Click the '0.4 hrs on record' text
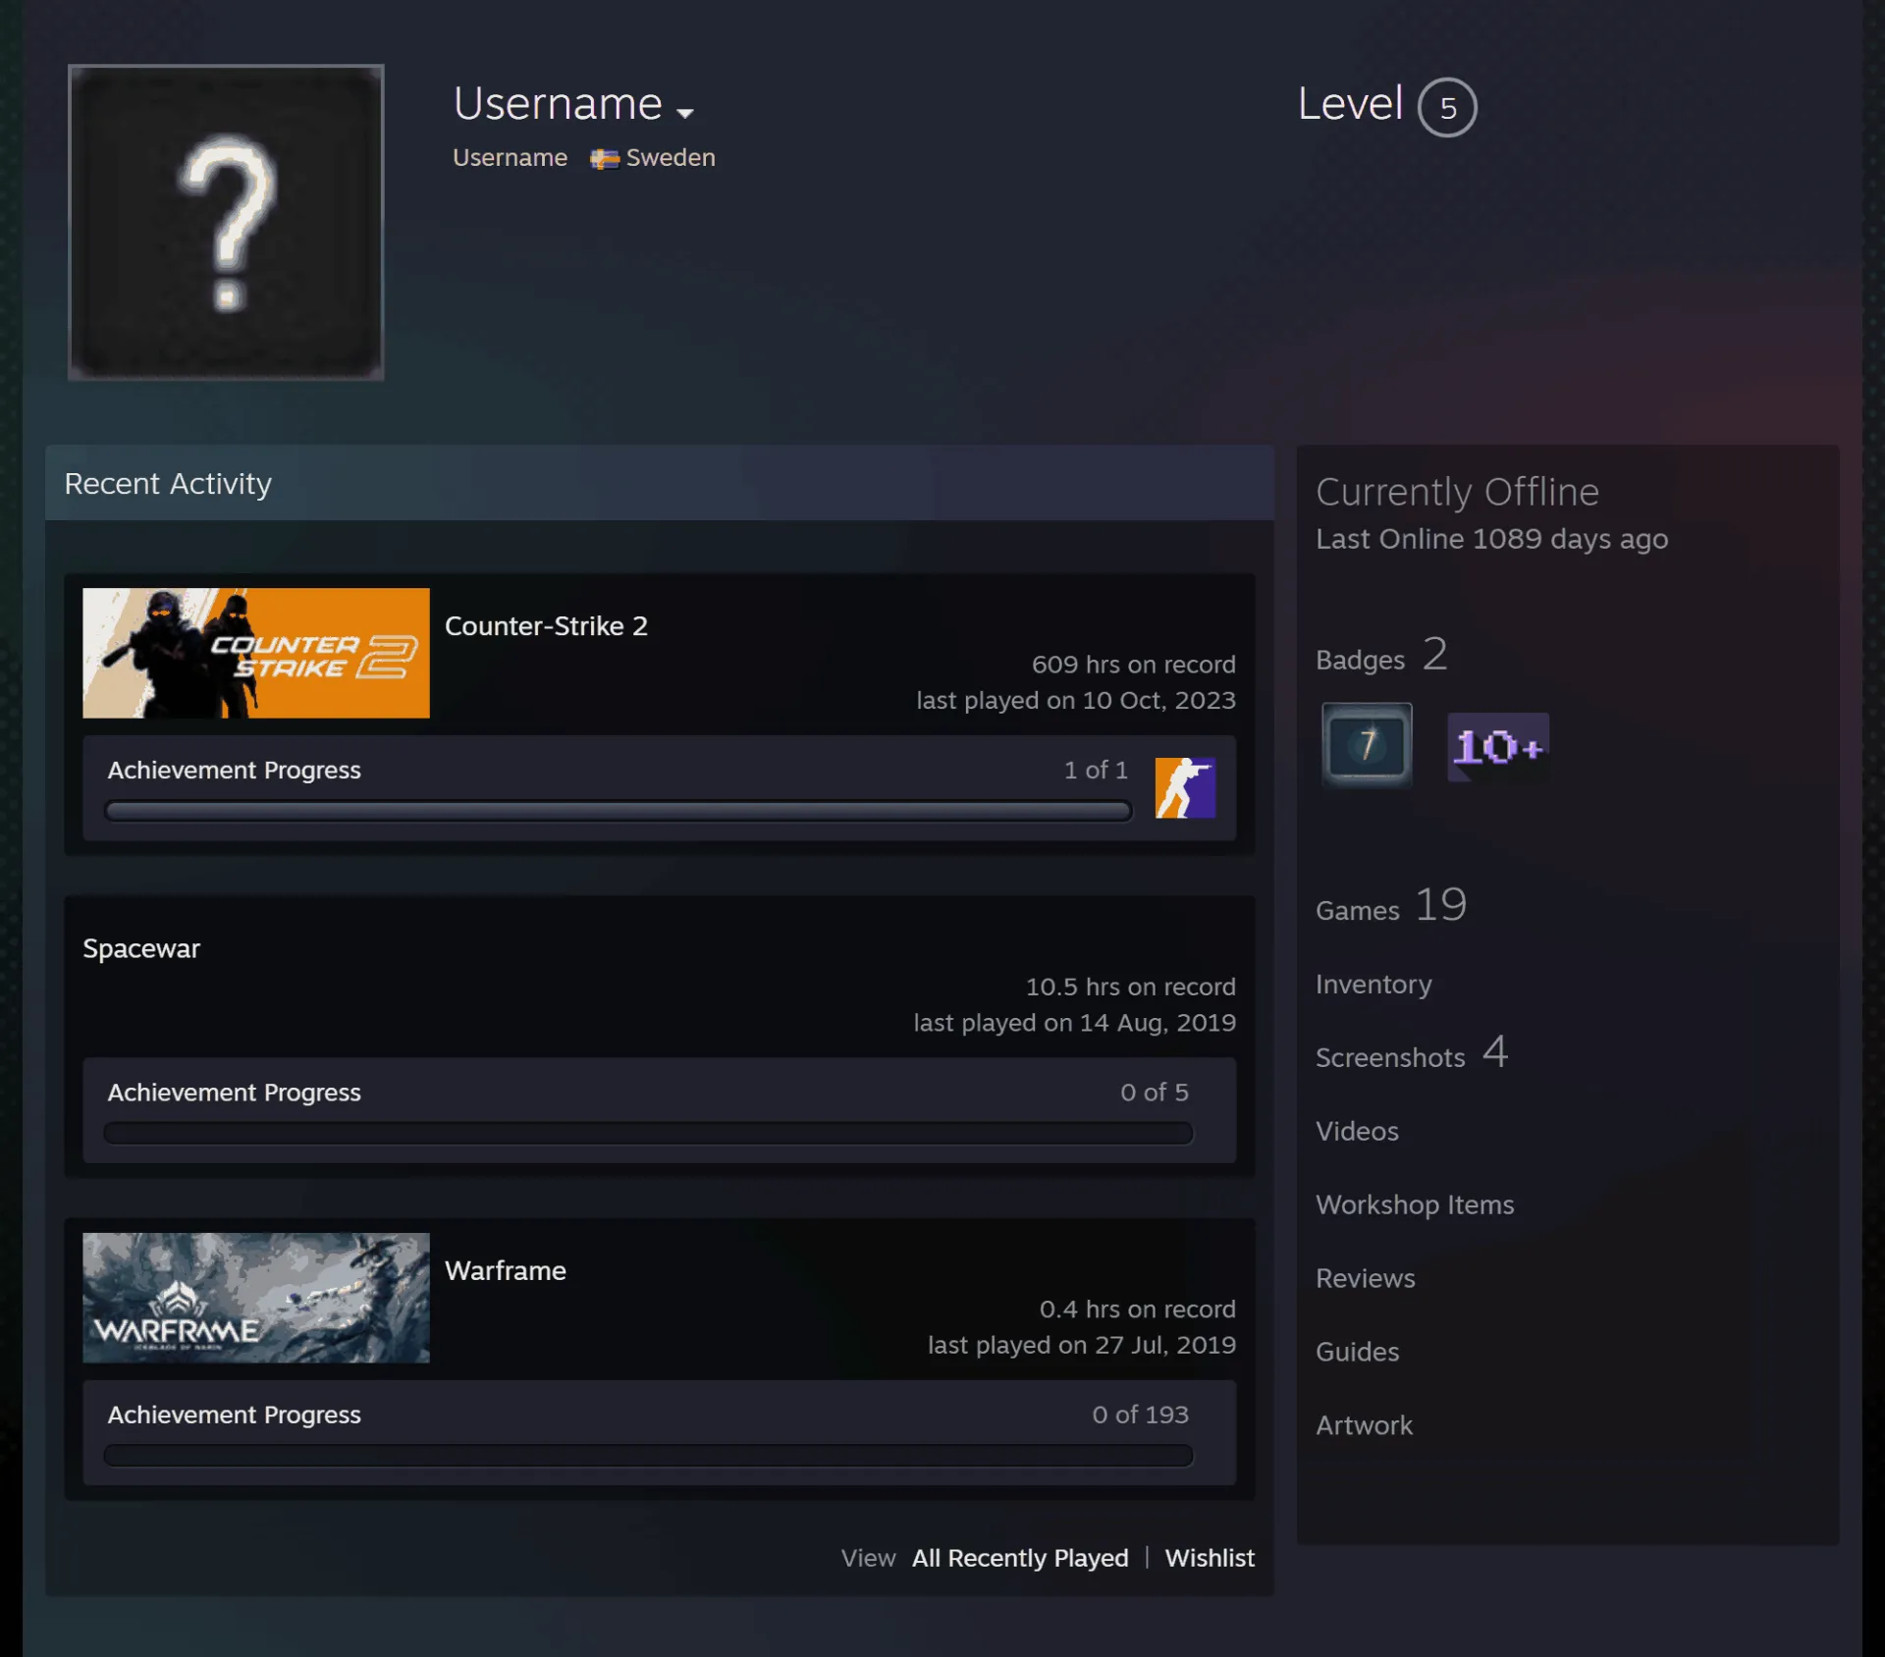This screenshot has height=1657, width=1885. coord(1137,1310)
